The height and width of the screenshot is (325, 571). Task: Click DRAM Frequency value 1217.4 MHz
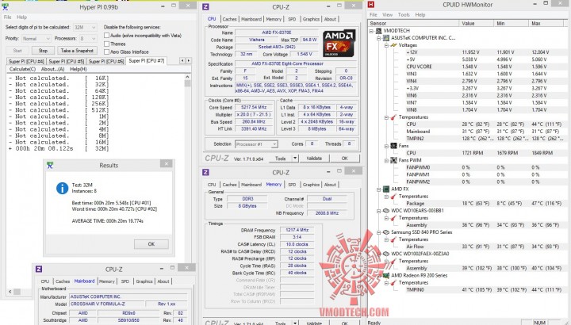coord(297,230)
